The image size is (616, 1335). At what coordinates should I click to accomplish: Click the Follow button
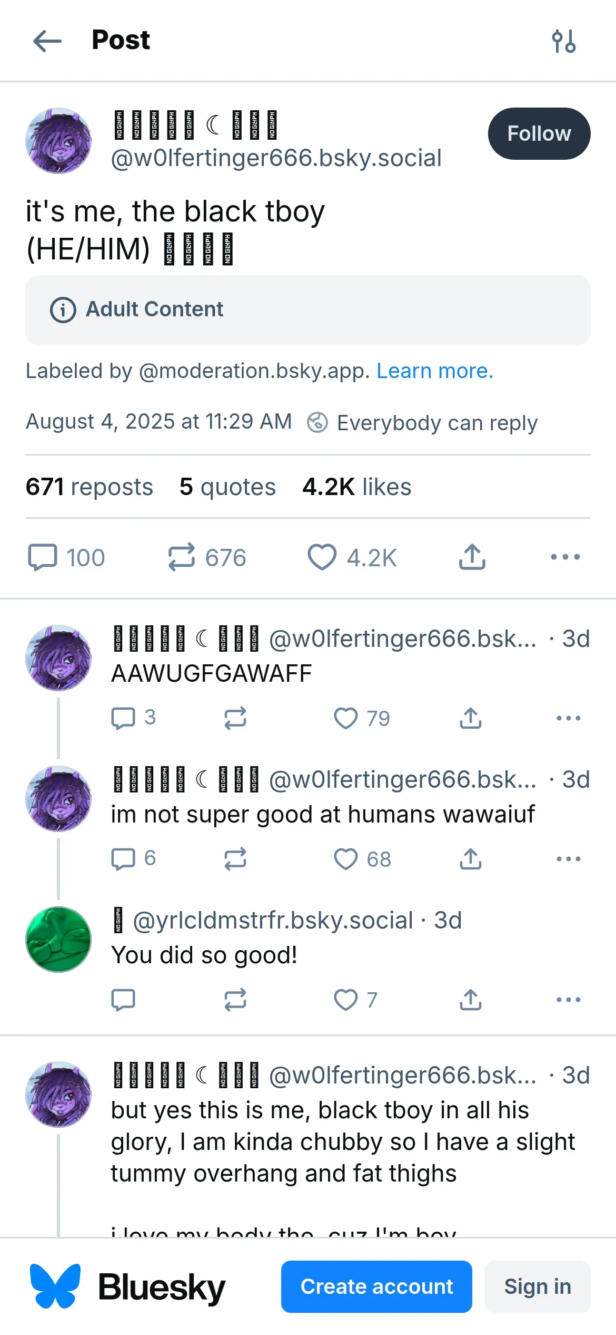(x=539, y=133)
